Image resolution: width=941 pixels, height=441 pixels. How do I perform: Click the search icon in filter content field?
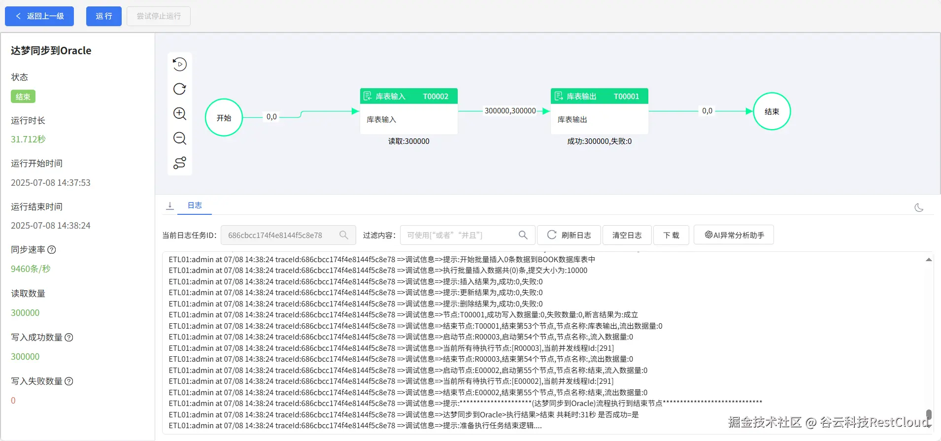coord(523,235)
